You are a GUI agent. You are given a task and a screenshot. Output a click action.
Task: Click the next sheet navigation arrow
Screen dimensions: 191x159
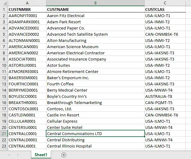click(x=17, y=155)
